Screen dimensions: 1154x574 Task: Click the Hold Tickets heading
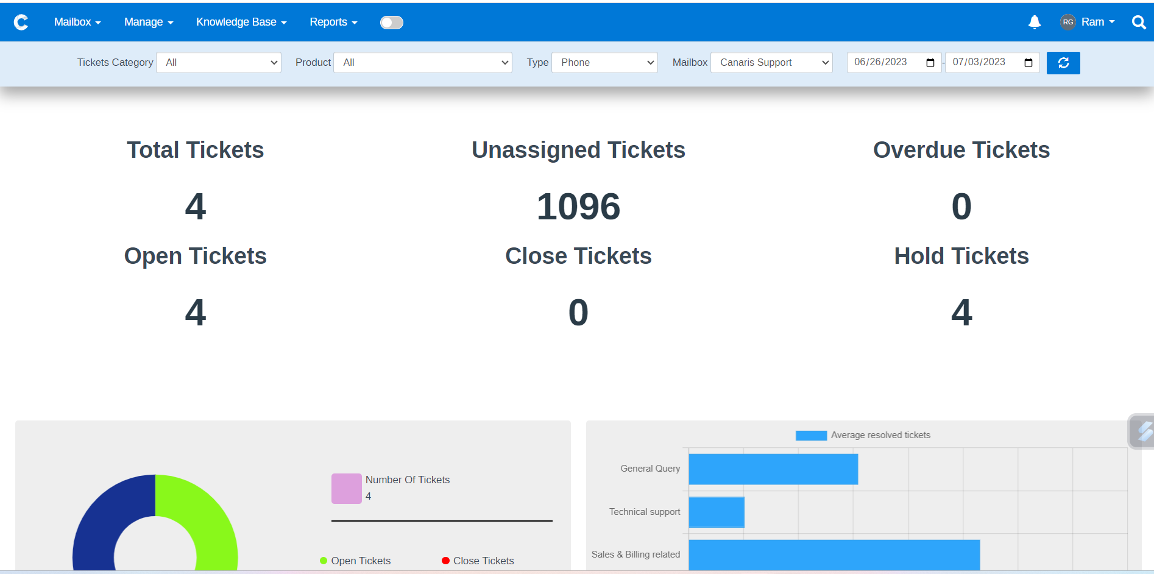pyautogui.click(x=961, y=256)
